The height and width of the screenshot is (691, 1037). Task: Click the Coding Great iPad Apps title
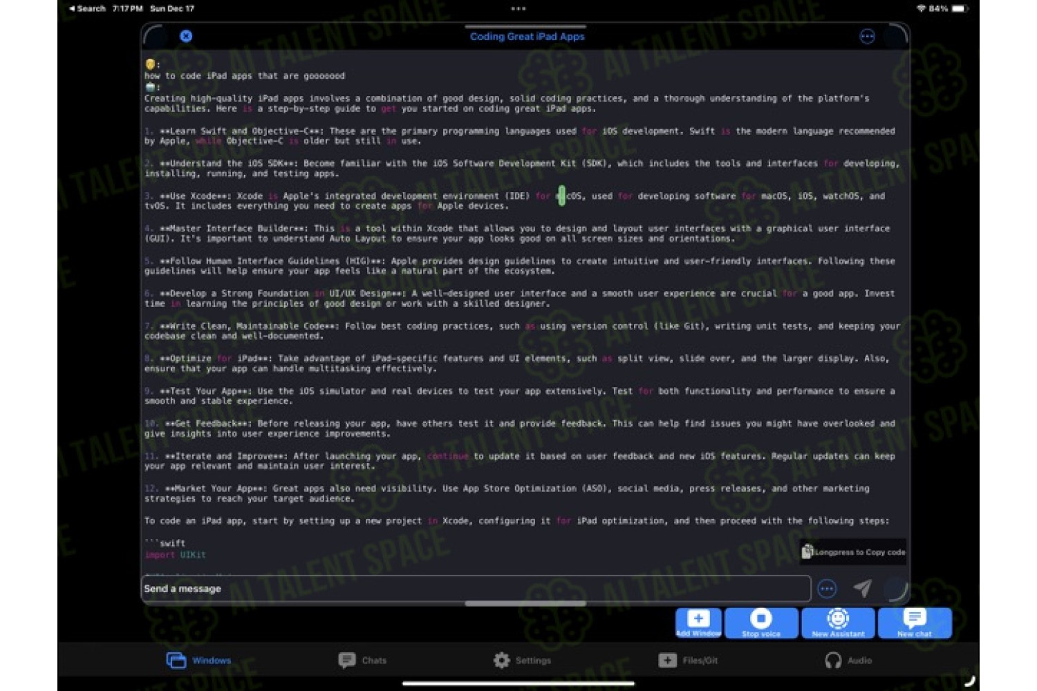(527, 37)
